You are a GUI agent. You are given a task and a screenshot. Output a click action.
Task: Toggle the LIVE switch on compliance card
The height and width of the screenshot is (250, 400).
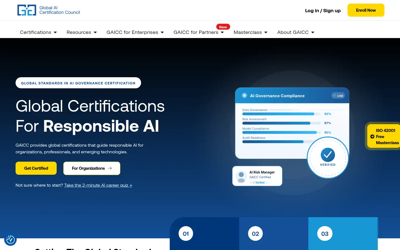coord(338,96)
